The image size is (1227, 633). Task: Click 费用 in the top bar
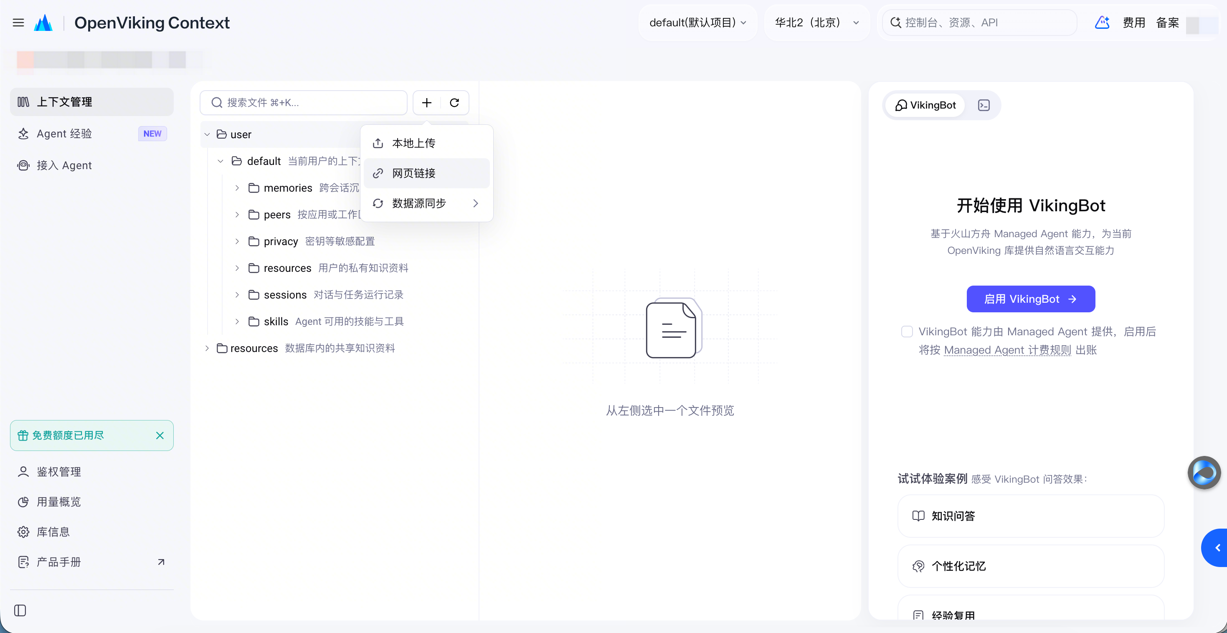coord(1133,23)
